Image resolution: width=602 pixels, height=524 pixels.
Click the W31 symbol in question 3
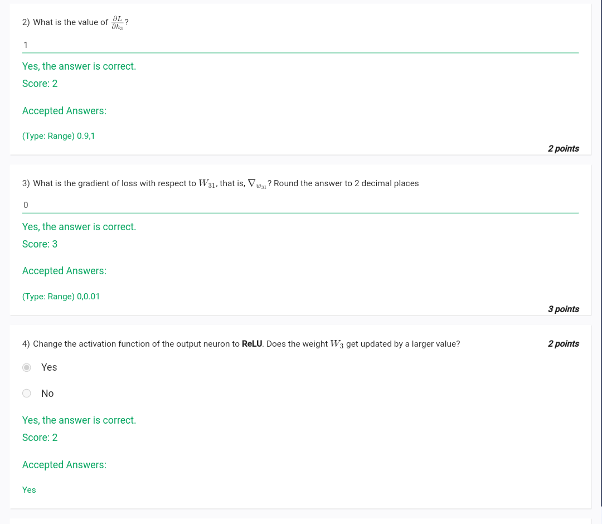pyautogui.click(x=207, y=184)
